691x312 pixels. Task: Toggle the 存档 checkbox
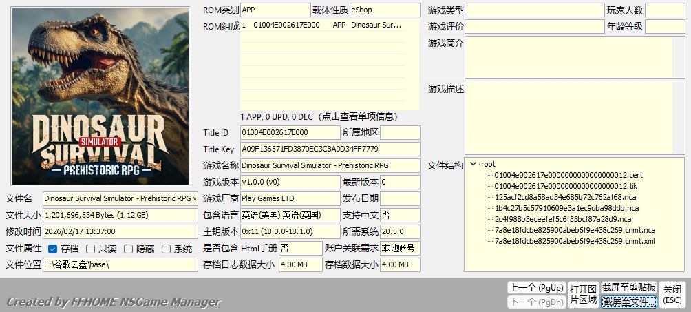pos(53,249)
